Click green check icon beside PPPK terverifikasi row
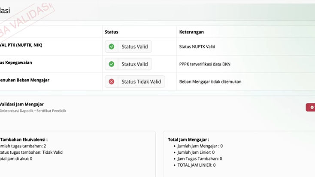 (112, 64)
